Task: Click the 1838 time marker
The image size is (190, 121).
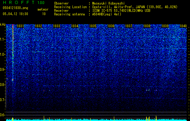Action: [x=147, y=26]
